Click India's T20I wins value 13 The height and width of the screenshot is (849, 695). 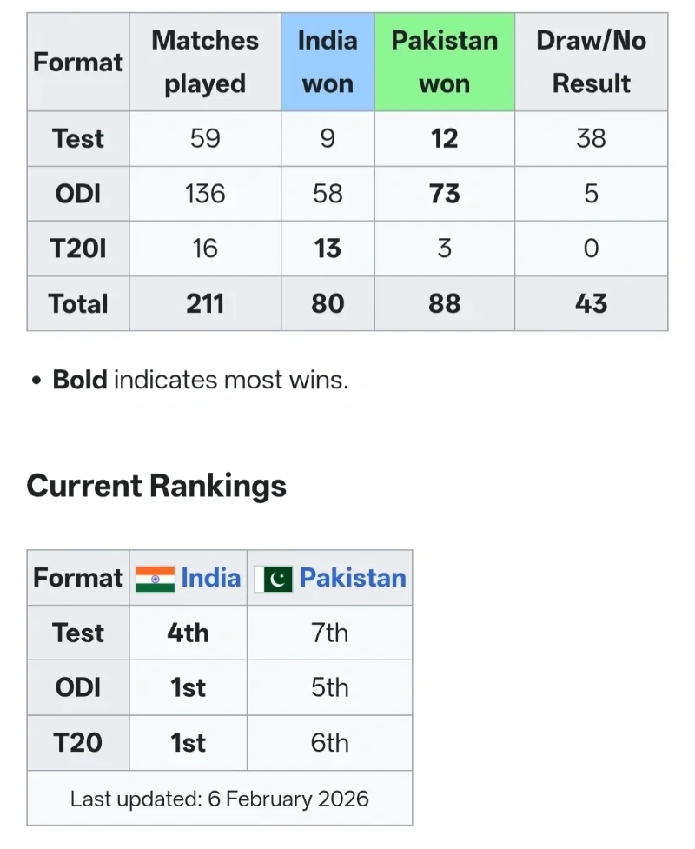tap(328, 249)
